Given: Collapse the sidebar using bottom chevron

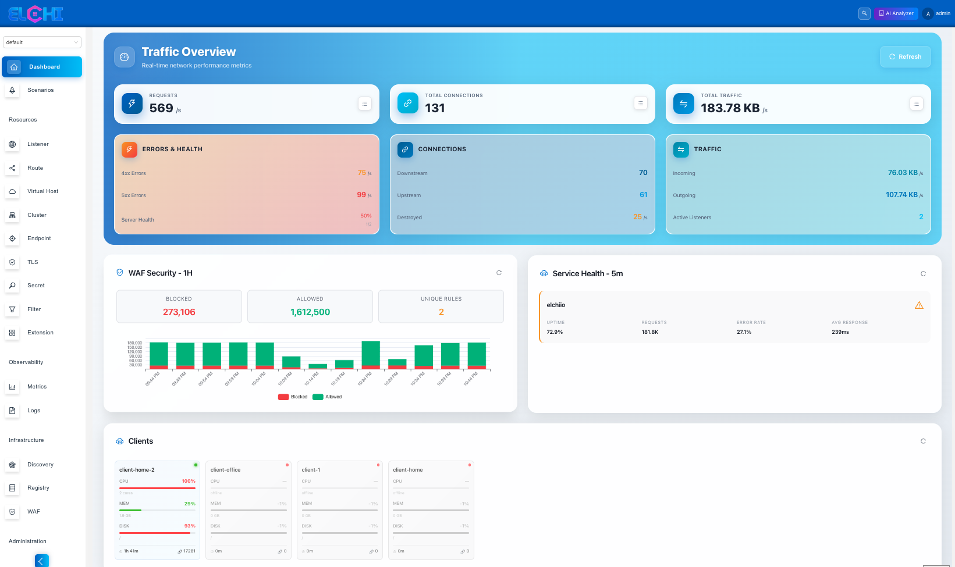Looking at the screenshot, I should coord(41,561).
